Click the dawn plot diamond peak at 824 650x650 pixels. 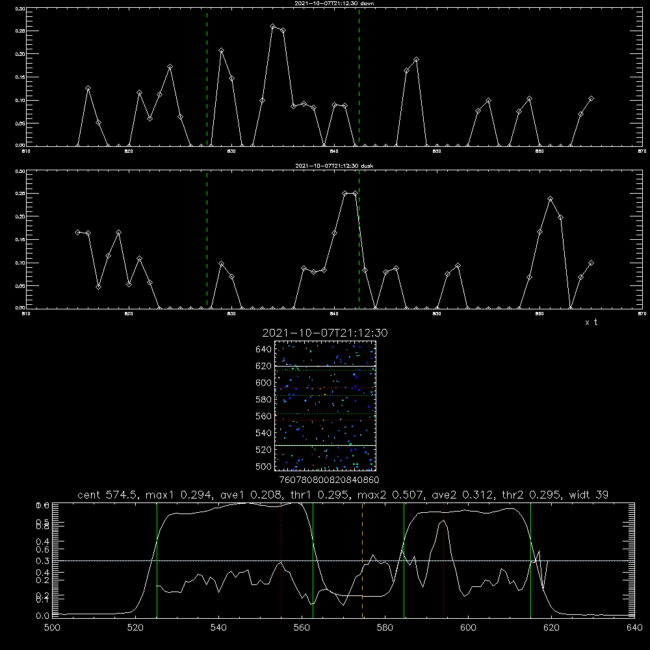(x=170, y=67)
